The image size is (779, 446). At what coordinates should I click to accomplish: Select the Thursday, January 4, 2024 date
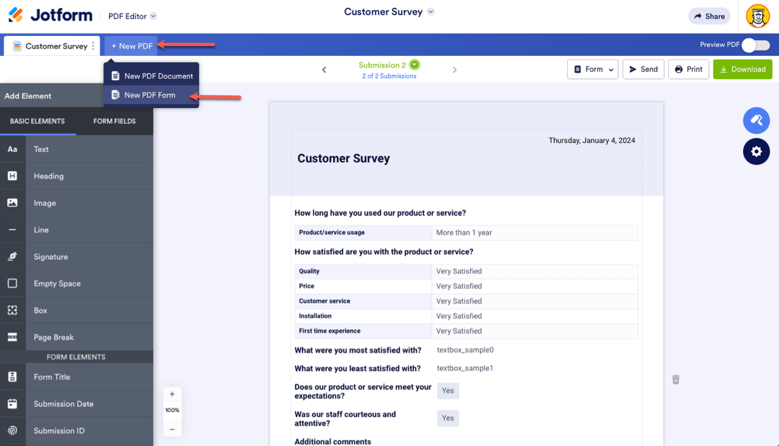click(592, 141)
